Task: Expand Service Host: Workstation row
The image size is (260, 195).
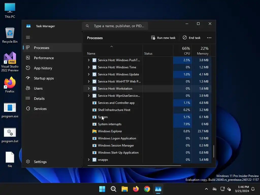Action: 89,89
